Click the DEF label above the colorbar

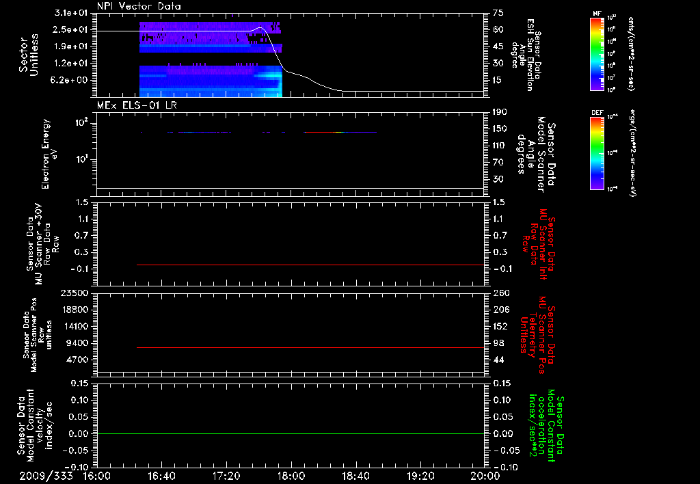point(597,113)
